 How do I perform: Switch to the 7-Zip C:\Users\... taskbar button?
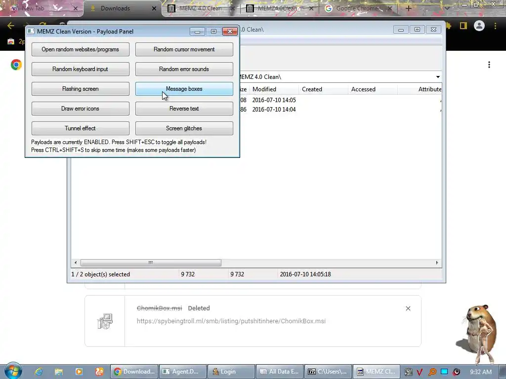328,372
